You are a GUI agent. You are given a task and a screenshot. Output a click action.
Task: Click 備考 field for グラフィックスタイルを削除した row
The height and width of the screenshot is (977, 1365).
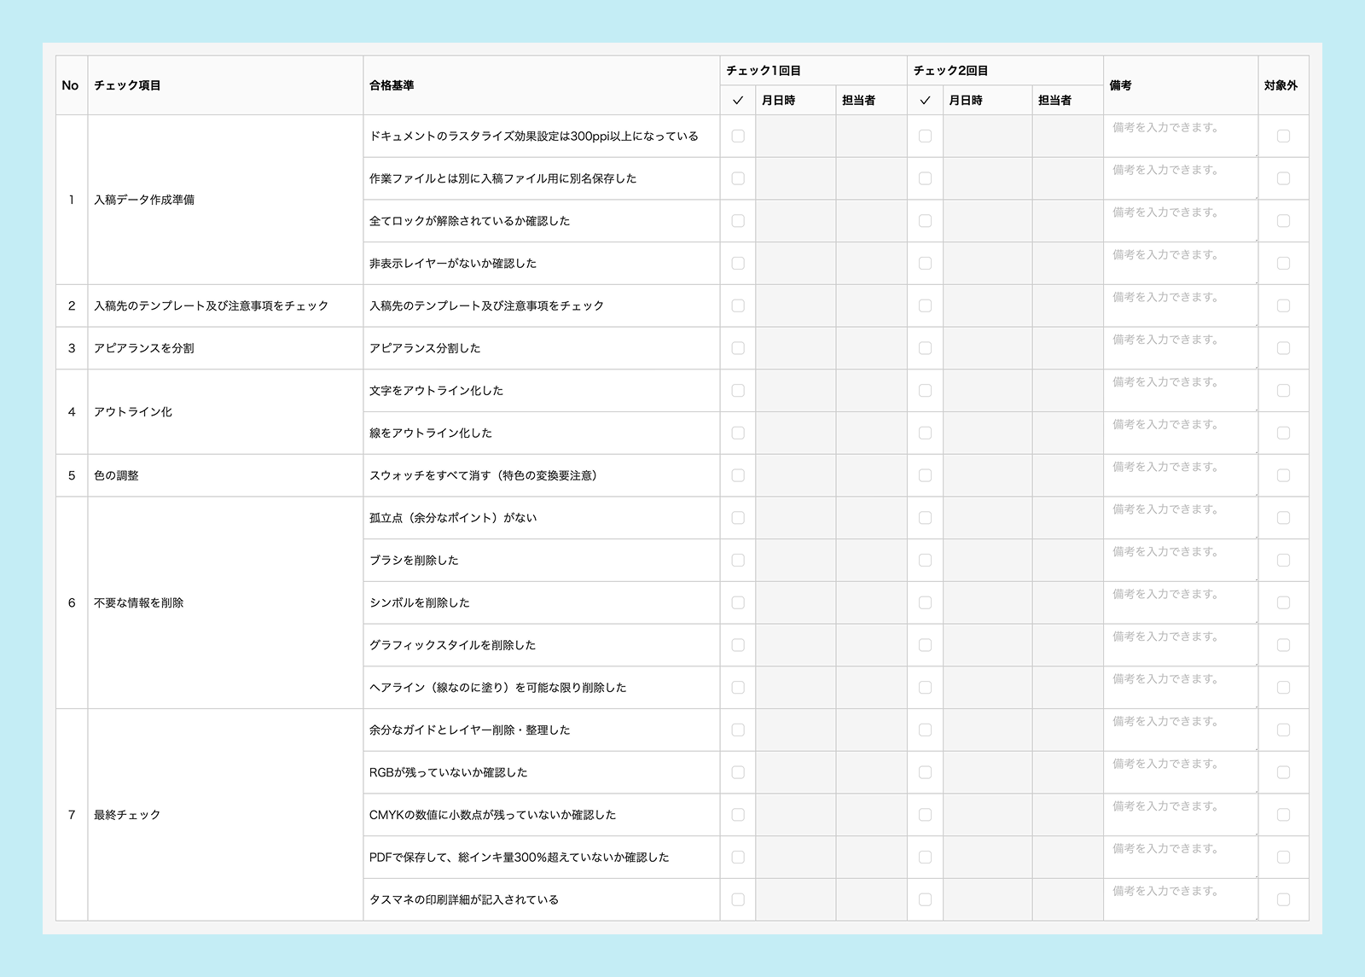click(1180, 645)
